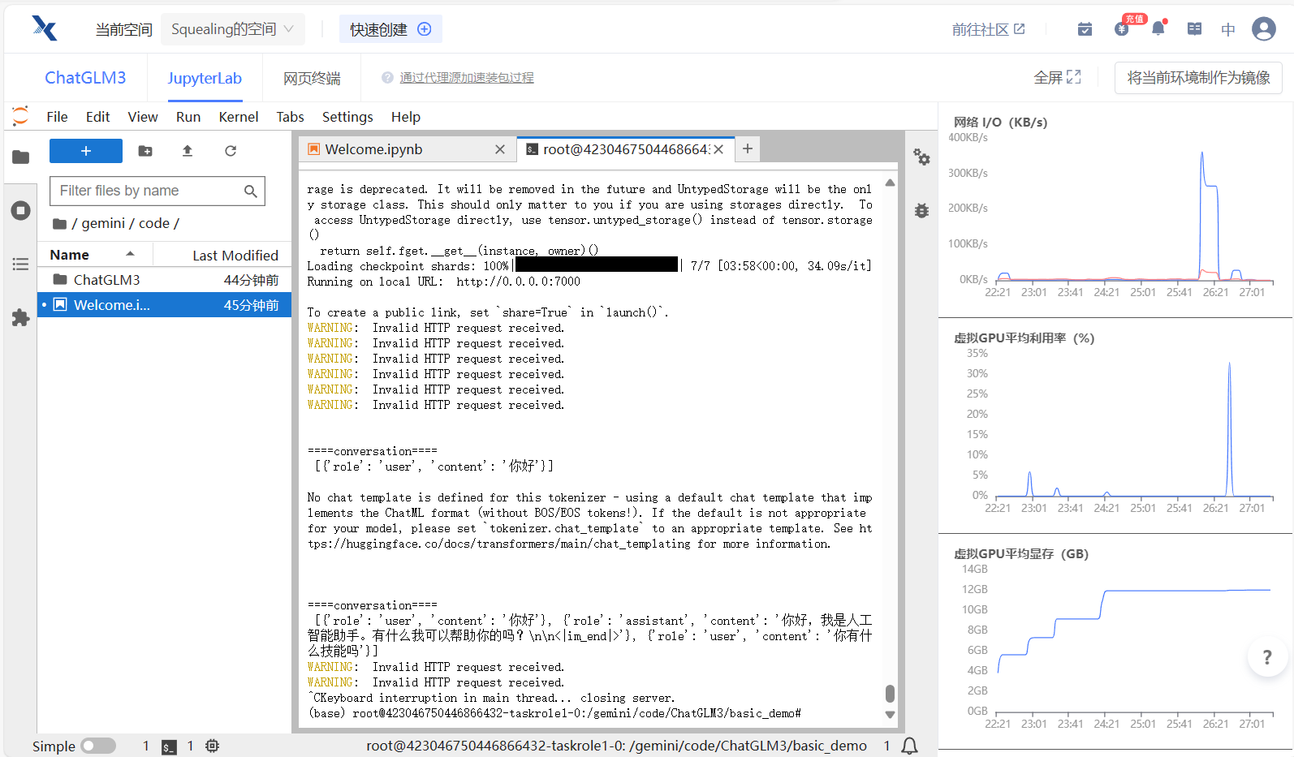Switch to the Welcome.ipynb tab

pos(373,149)
